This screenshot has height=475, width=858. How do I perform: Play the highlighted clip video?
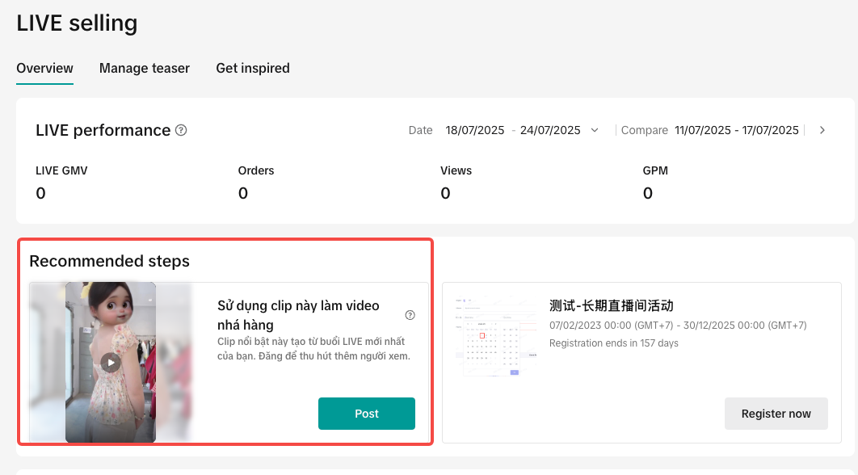[111, 363]
